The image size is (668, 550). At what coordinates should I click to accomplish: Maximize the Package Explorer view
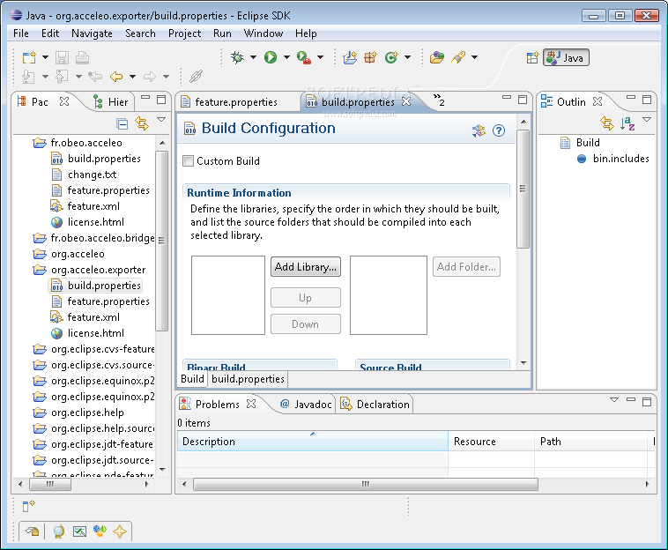pos(161,100)
